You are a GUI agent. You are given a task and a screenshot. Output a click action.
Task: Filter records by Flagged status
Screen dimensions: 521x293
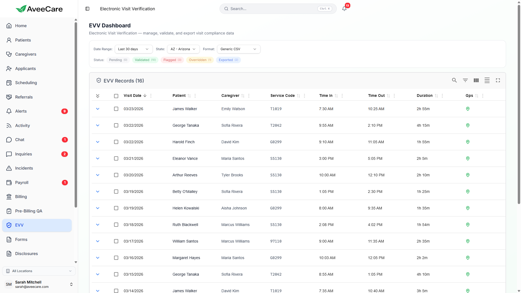pyautogui.click(x=172, y=60)
